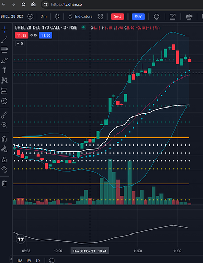Toggle lock all drawing tools
This screenshot has width=203, height=263.
tap(4, 159)
